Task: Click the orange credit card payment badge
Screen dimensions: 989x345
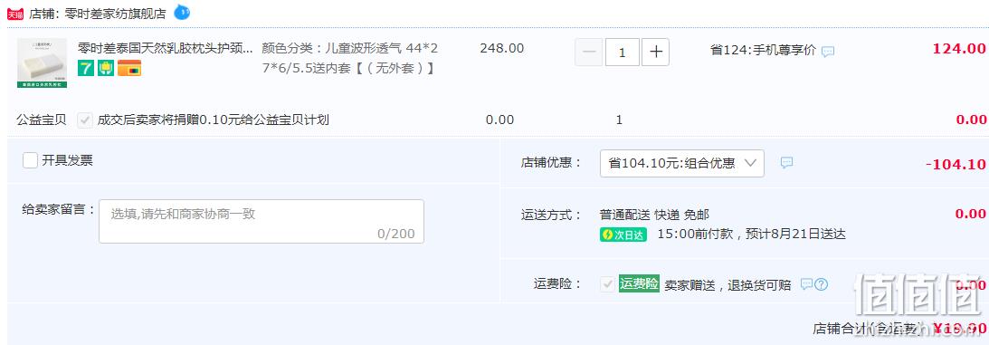Action: [x=129, y=68]
